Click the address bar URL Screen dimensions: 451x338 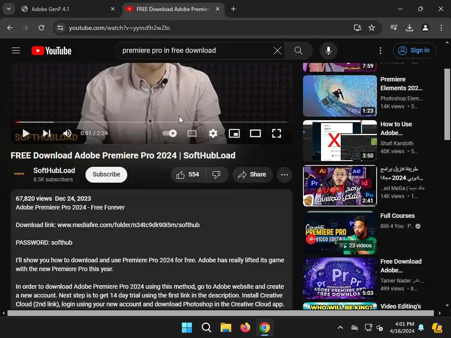(x=119, y=28)
